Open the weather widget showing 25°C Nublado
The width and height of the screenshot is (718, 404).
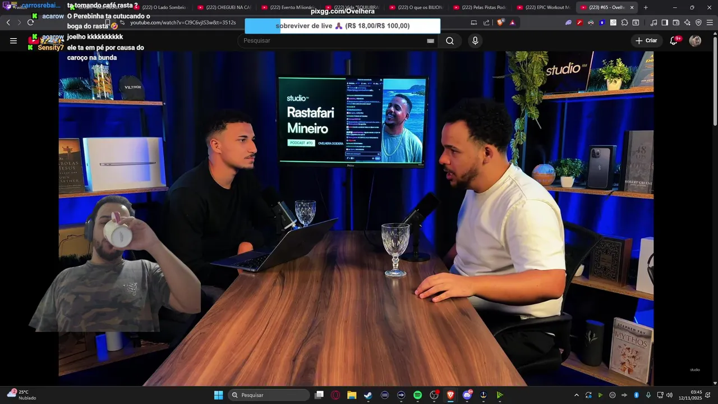pos(21,395)
